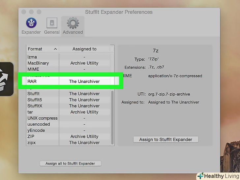Select the MIME format row
Screen dimensions: 240x180
tap(68, 69)
